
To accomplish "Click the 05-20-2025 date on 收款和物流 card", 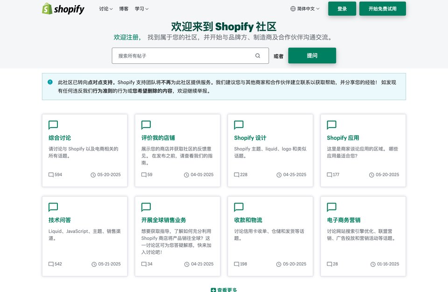I will [294, 264].
